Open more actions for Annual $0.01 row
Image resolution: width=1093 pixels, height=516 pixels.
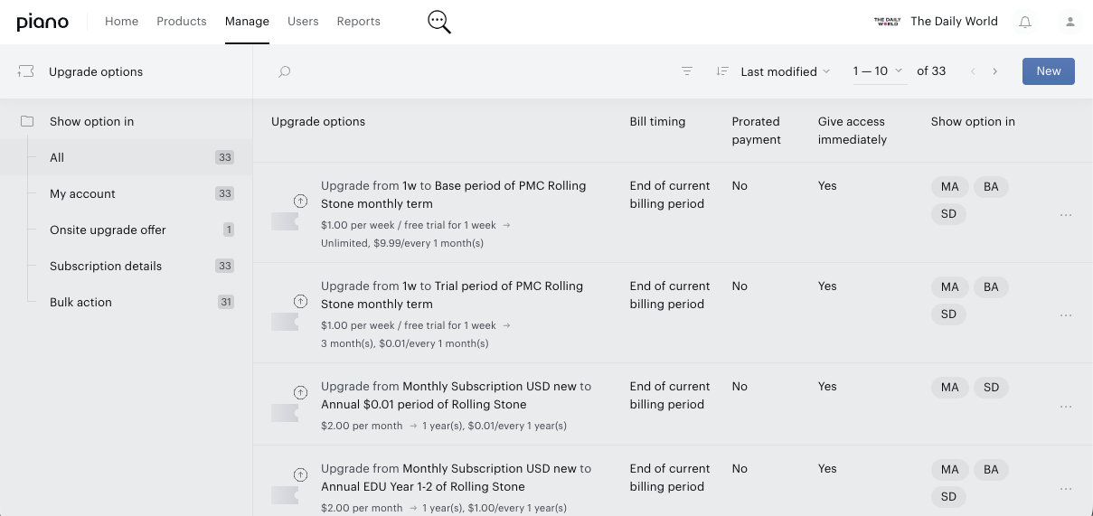[x=1066, y=407]
